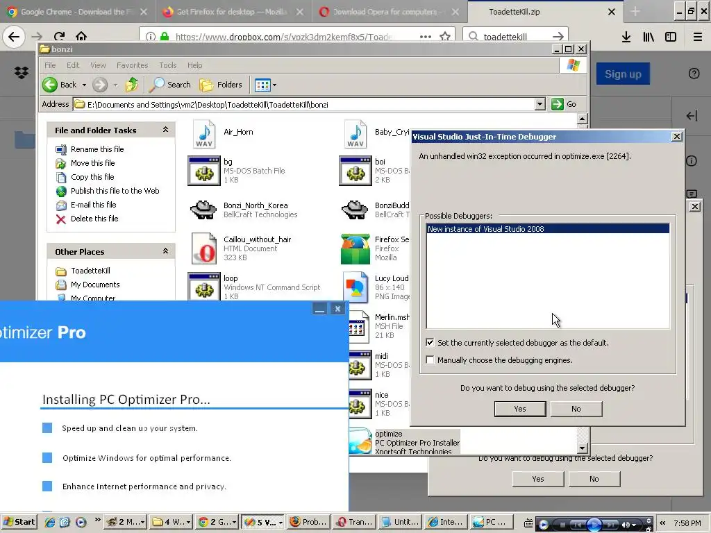Click 'Rename this file' task link

point(97,149)
